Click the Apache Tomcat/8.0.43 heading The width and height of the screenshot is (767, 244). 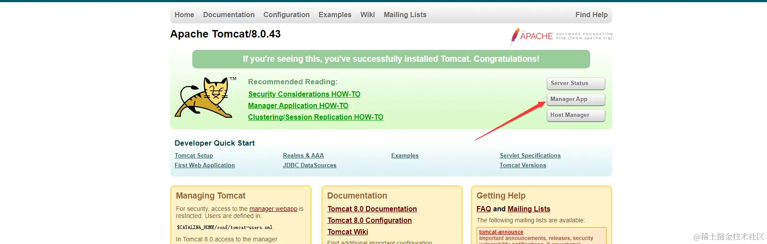(225, 34)
